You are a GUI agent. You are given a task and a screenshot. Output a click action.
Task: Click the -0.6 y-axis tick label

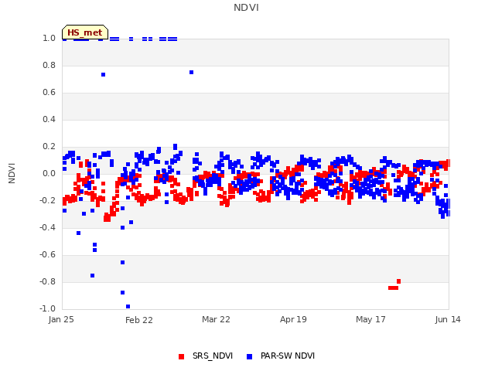48,254
